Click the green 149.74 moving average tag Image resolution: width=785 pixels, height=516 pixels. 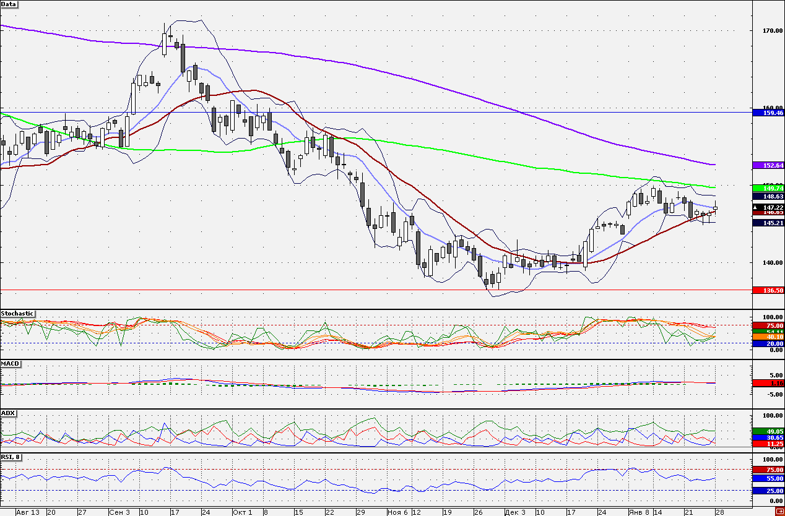point(768,187)
